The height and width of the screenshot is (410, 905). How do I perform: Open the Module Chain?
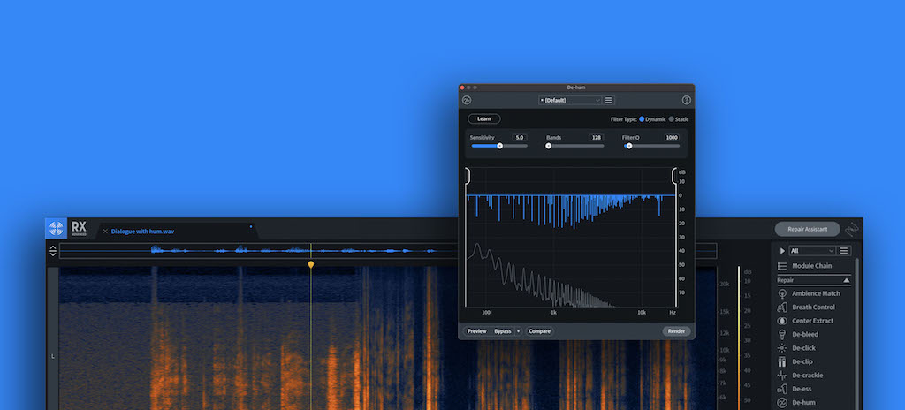(804, 266)
